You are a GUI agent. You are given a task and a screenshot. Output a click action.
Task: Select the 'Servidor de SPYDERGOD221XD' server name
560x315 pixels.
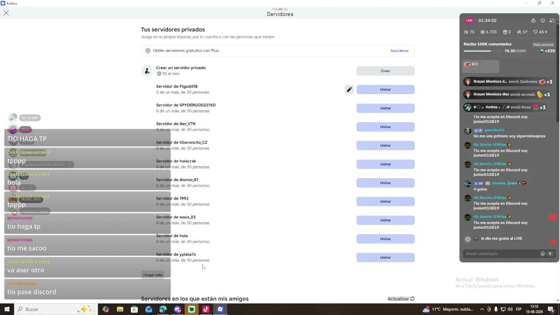(x=186, y=105)
